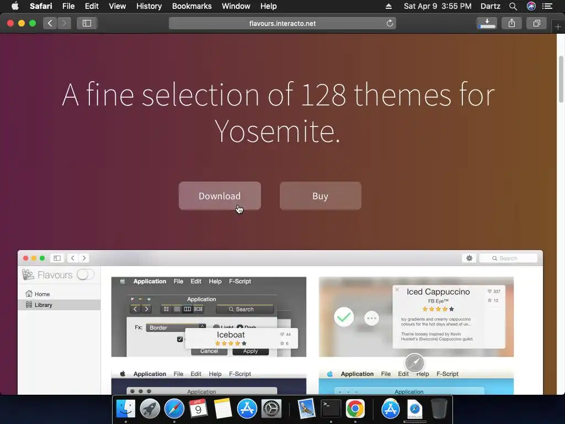Open the Help menu in Safari

click(269, 6)
